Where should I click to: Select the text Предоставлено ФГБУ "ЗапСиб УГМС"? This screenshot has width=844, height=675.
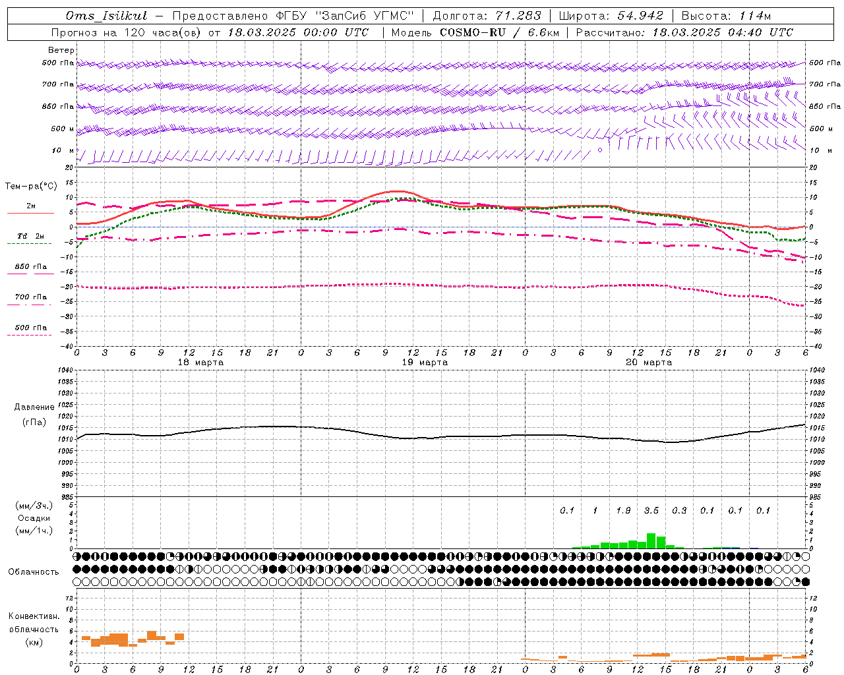(293, 16)
